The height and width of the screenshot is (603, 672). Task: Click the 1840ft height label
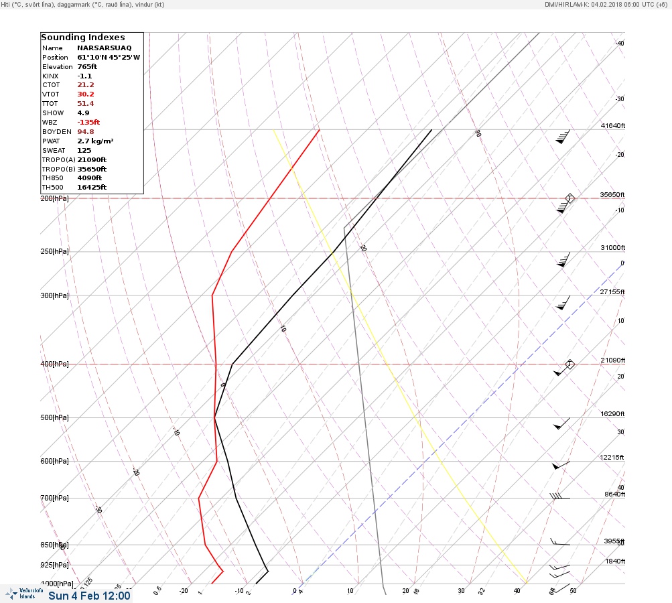615,561
